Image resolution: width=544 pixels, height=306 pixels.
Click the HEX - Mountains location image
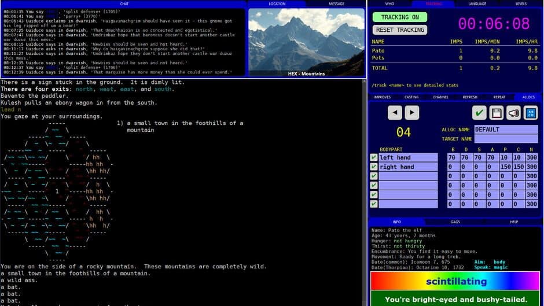click(x=306, y=42)
